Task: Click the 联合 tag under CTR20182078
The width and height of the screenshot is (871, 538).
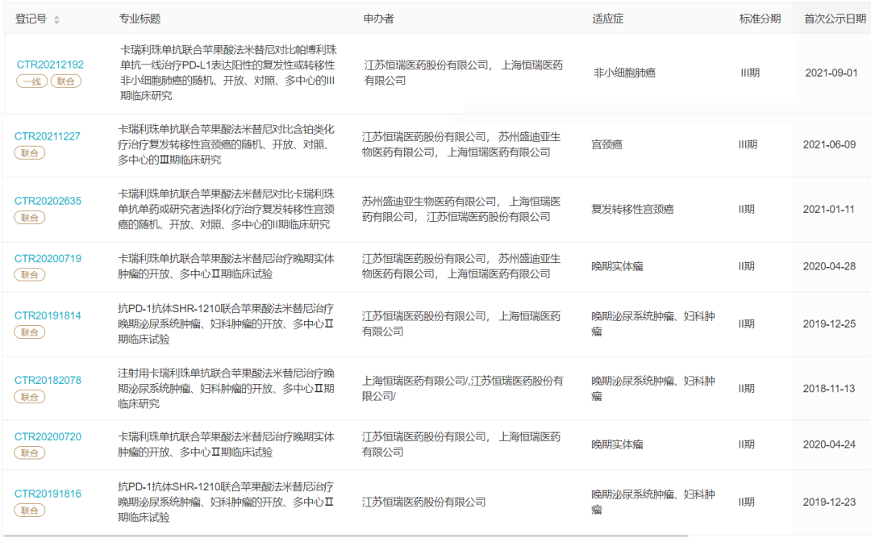Action: (x=30, y=397)
